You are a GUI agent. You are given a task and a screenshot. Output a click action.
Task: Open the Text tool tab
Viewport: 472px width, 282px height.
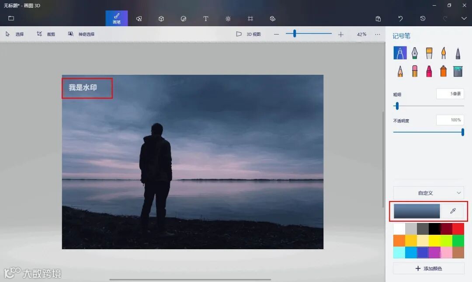pos(205,19)
